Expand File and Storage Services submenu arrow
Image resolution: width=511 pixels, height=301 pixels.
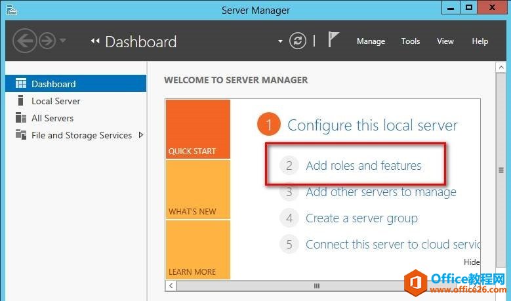coord(140,135)
